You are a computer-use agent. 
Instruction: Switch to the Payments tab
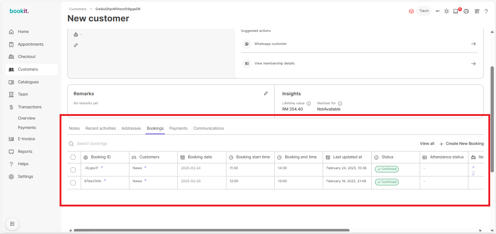(178, 128)
